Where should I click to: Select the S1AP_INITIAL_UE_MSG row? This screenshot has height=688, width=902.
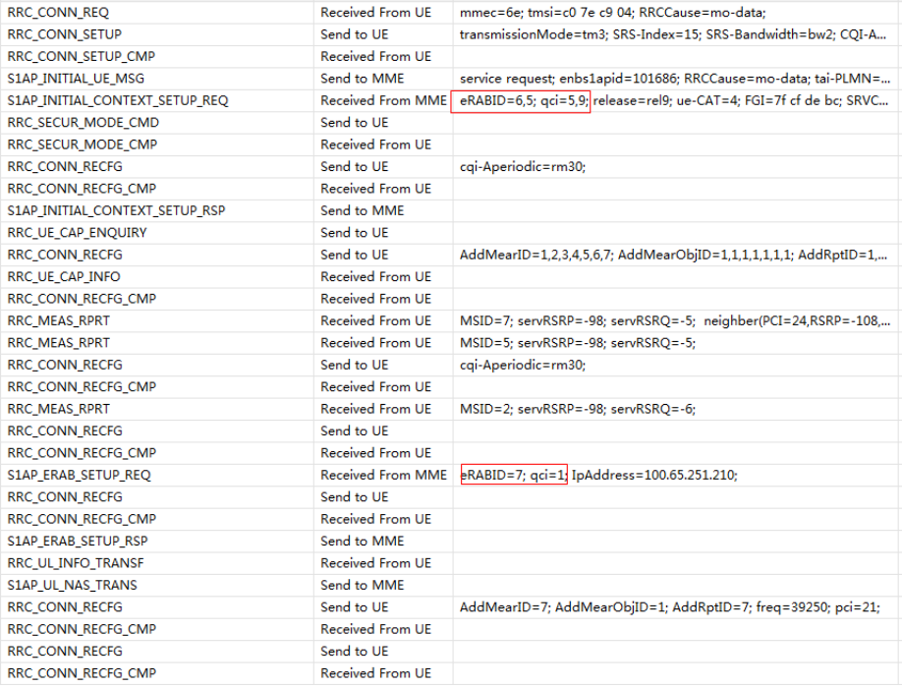(79, 78)
